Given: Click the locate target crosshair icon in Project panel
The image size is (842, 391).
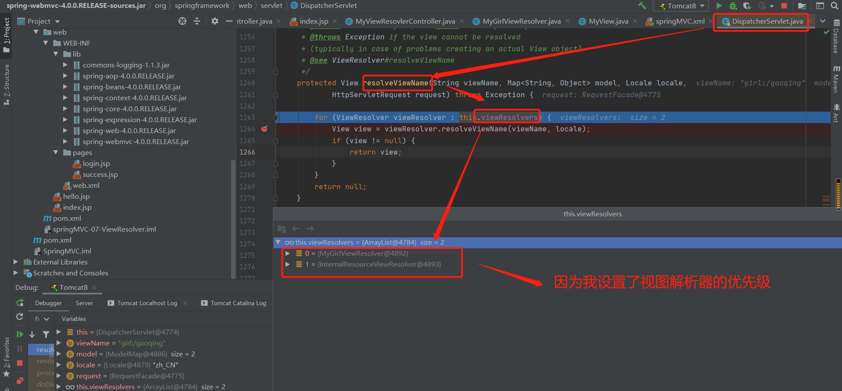Looking at the screenshot, I should (x=182, y=21).
